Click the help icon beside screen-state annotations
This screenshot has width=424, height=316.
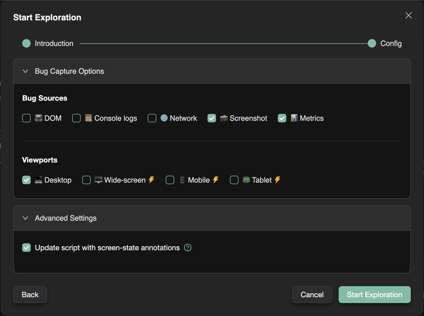tap(188, 248)
